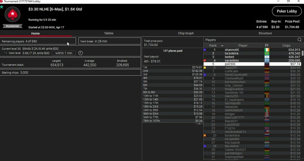This screenshot has height=161, width=304.
Task: Select player lucsoleira row
Action: (x=252, y=53)
